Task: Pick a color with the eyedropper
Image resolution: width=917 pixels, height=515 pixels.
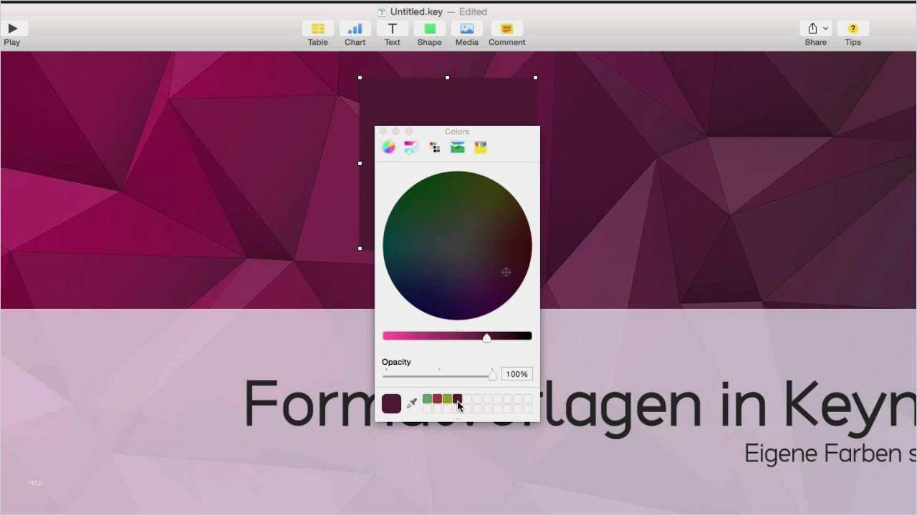Action: [x=412, y=403]
